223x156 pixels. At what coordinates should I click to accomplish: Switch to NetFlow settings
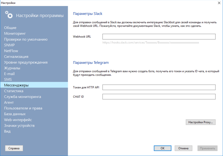click(x=11, y=51)
